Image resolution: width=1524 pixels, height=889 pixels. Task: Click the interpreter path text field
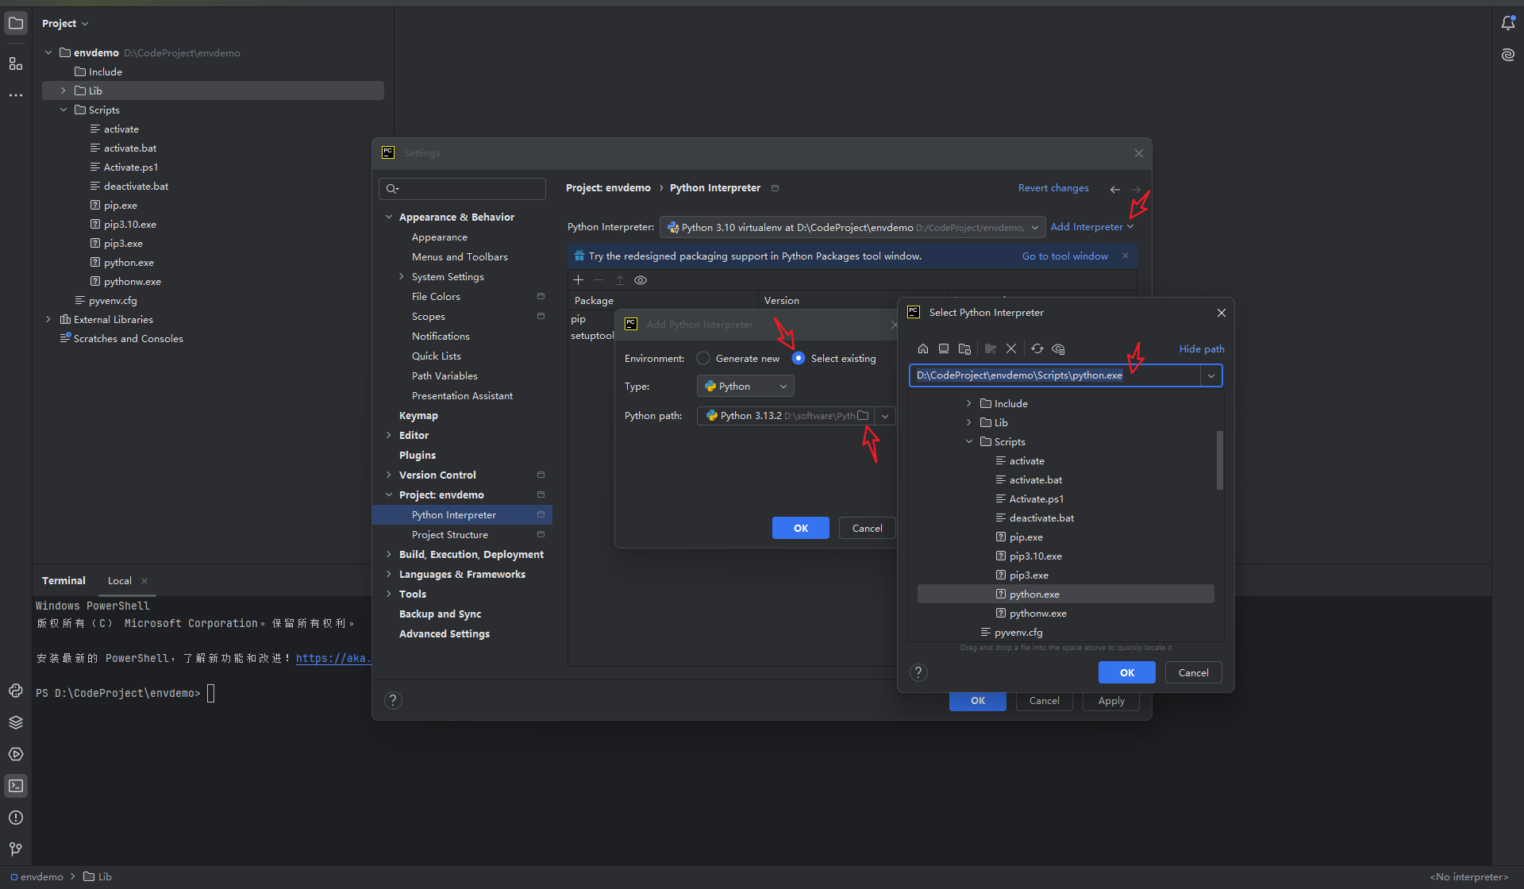(x=1054, y=375)
